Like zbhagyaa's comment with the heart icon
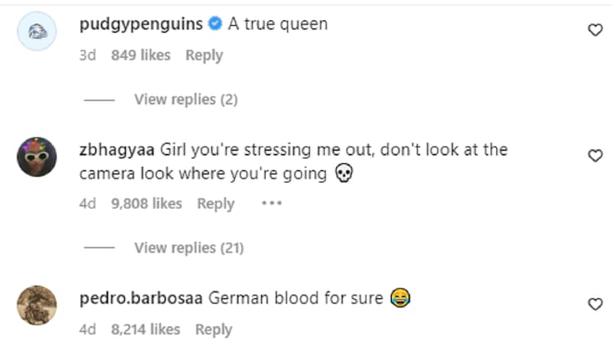The width and height of the screenshot is (612, 340). pos(595,155)
